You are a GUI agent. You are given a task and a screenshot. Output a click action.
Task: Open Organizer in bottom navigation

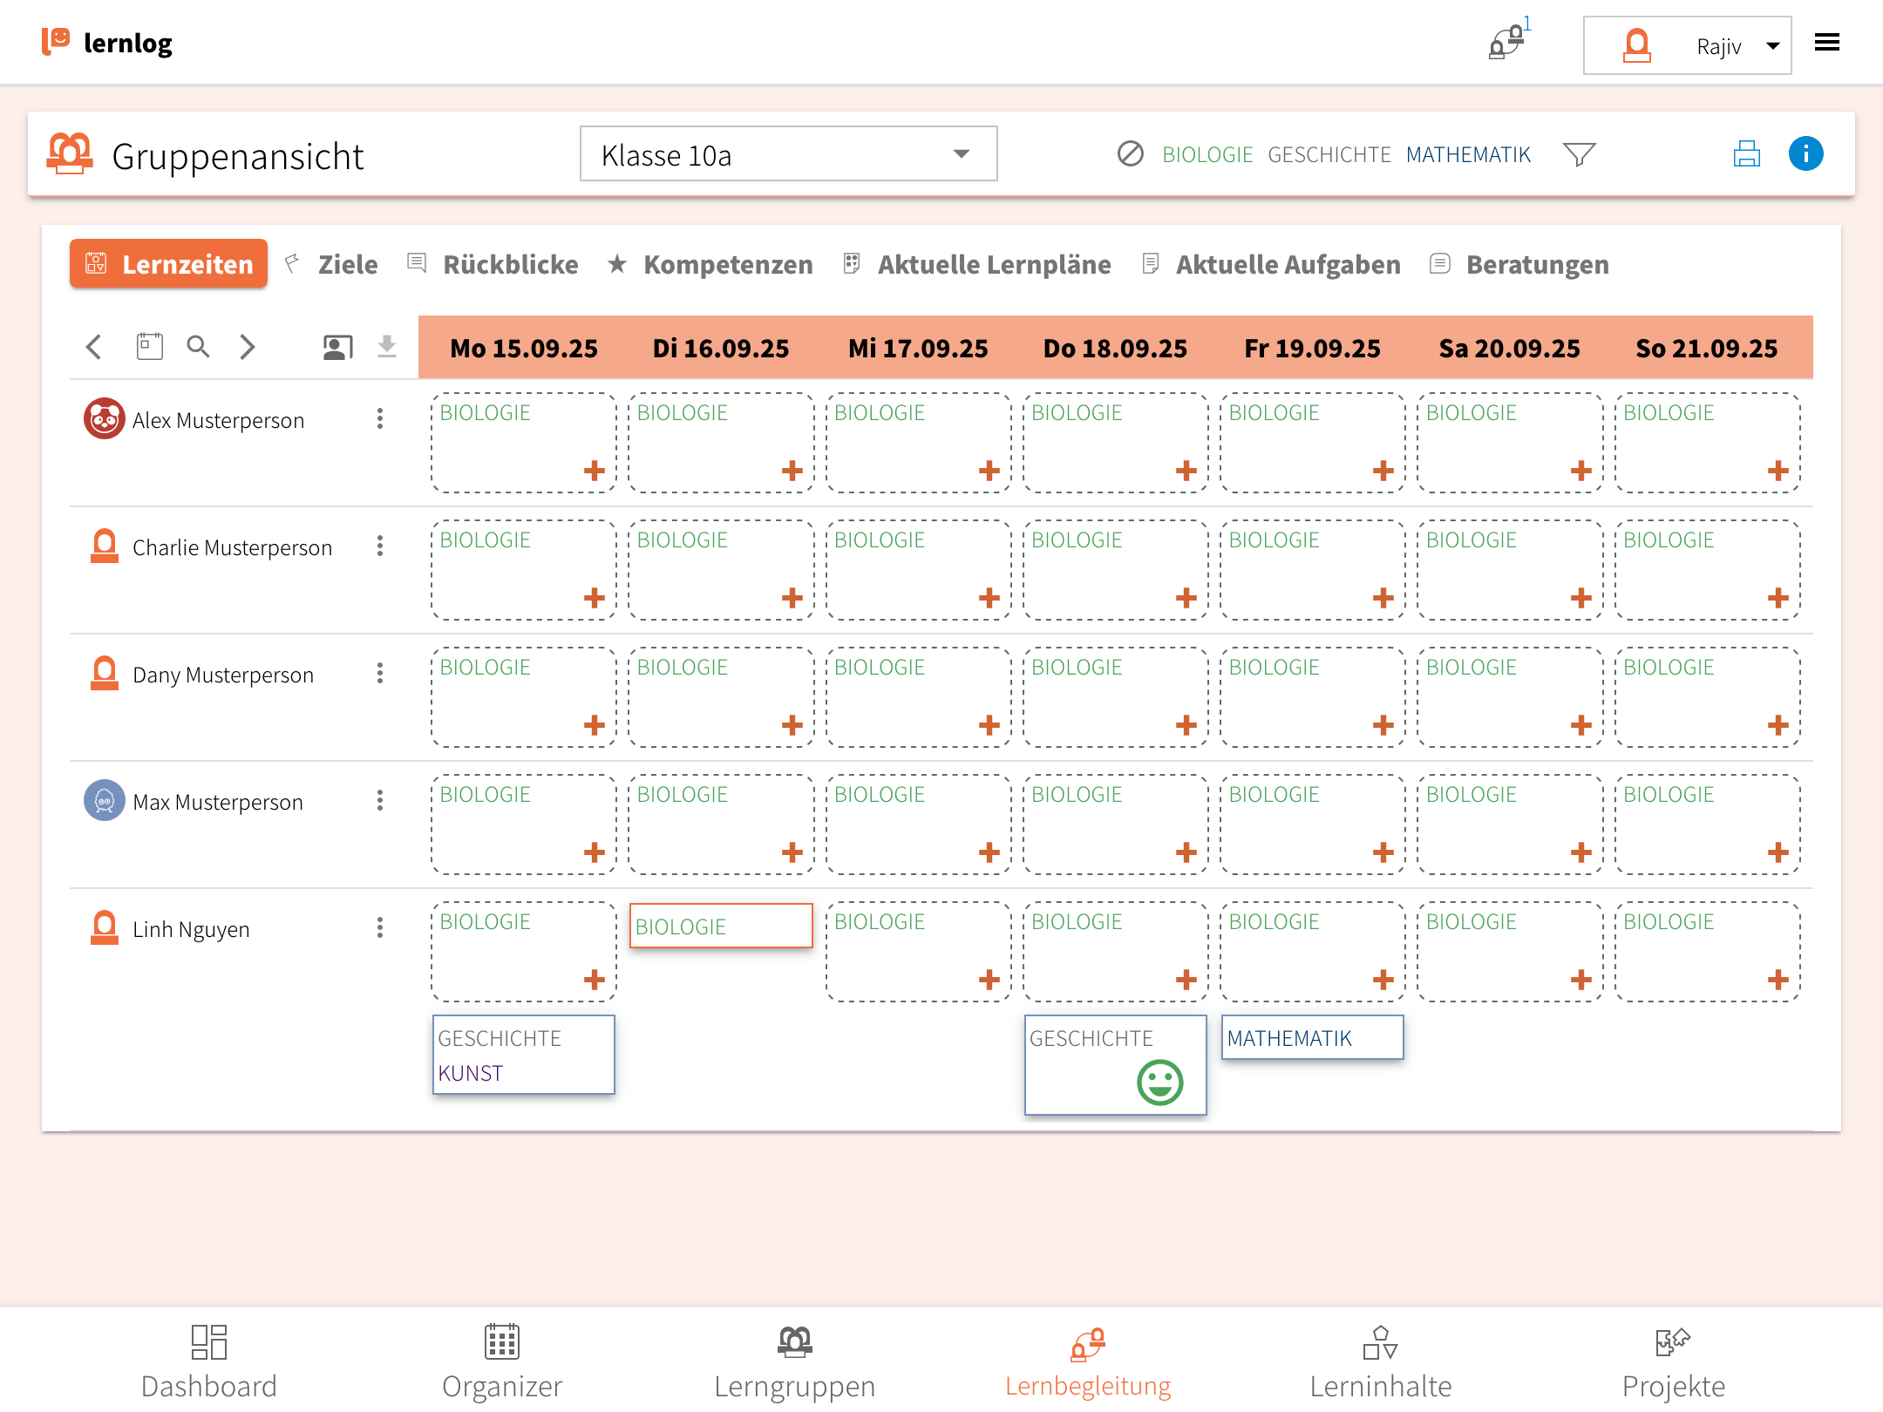point(502,1361)
